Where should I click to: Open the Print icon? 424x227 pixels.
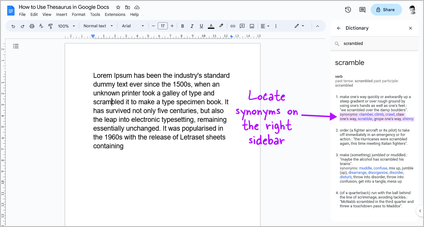(x=32, y=26)
